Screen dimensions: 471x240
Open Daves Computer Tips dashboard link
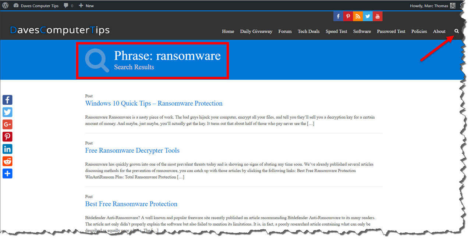36,6
